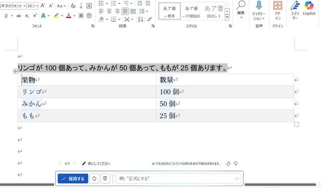
Task: Expand the styles gallery more arrow
Action: coord(227,17)
